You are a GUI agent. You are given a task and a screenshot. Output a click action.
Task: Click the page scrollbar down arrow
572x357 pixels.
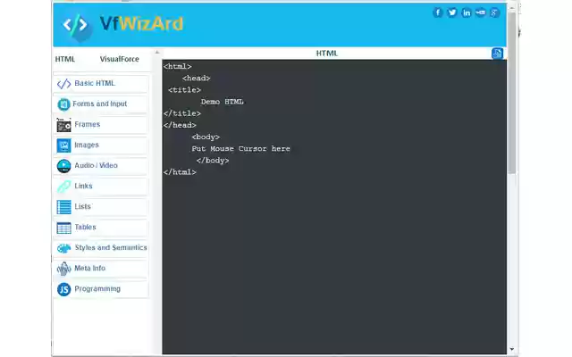511,349
